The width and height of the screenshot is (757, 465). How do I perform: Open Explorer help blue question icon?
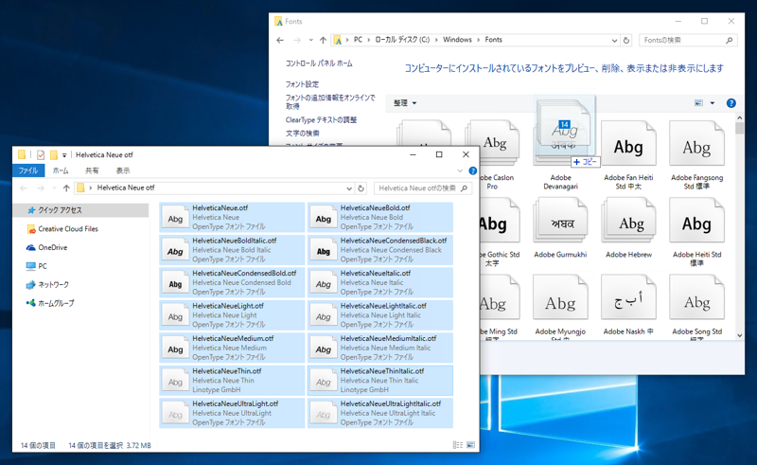[x=472, y=170]
